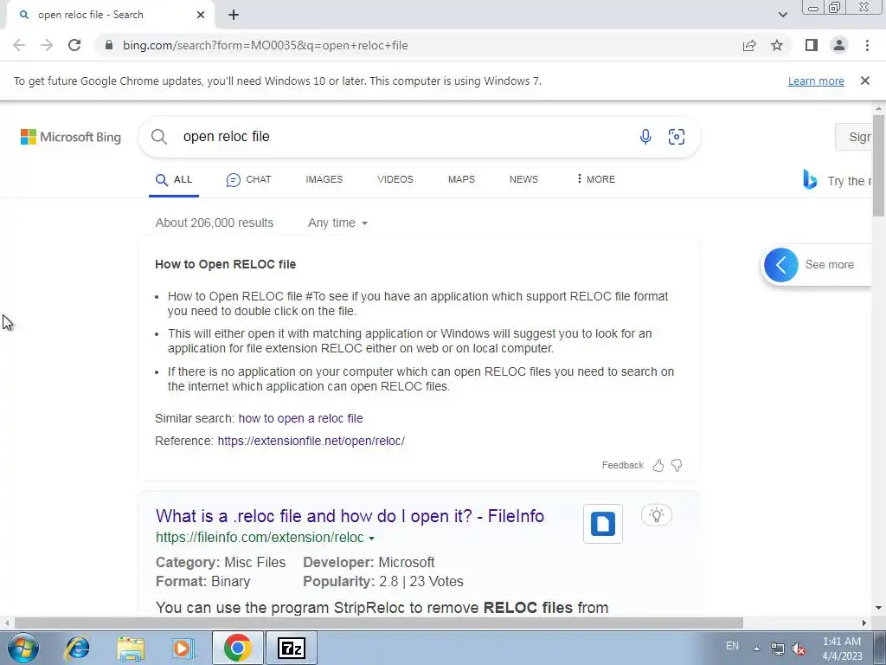The width and height of the screenshot is (886, 665).
Task: Open the Chrome side panel
Action: (812, 45)
